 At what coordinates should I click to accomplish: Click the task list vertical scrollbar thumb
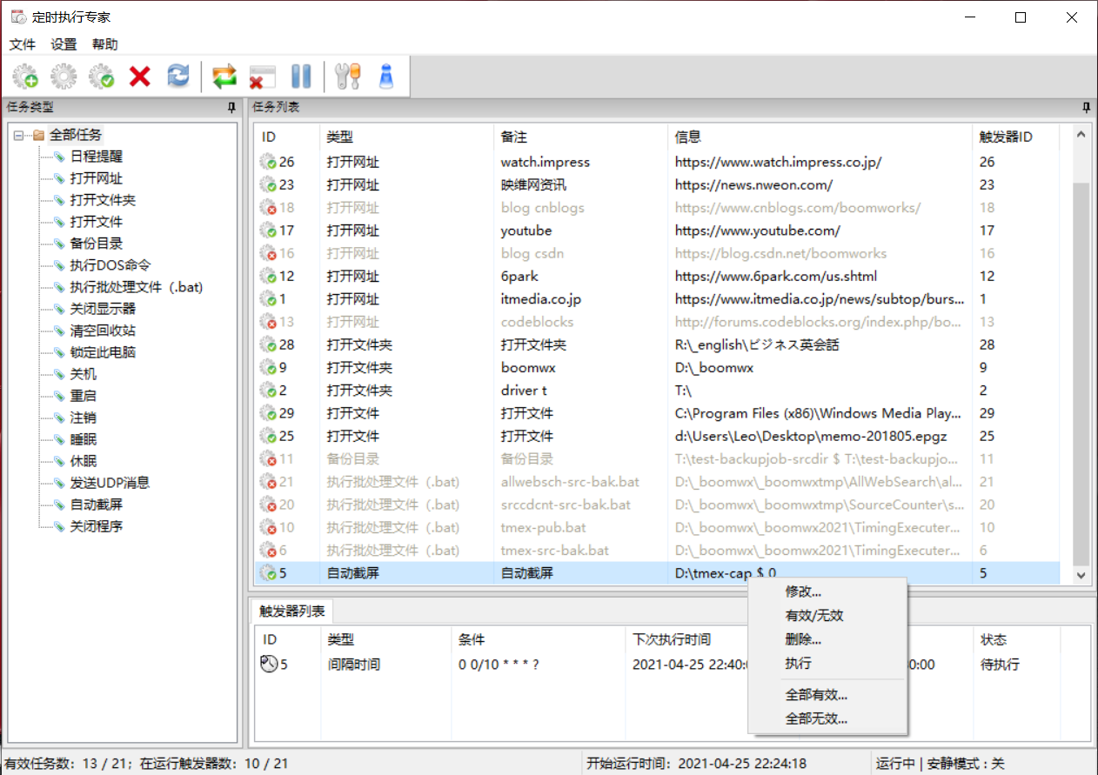tap(1081, 374)
